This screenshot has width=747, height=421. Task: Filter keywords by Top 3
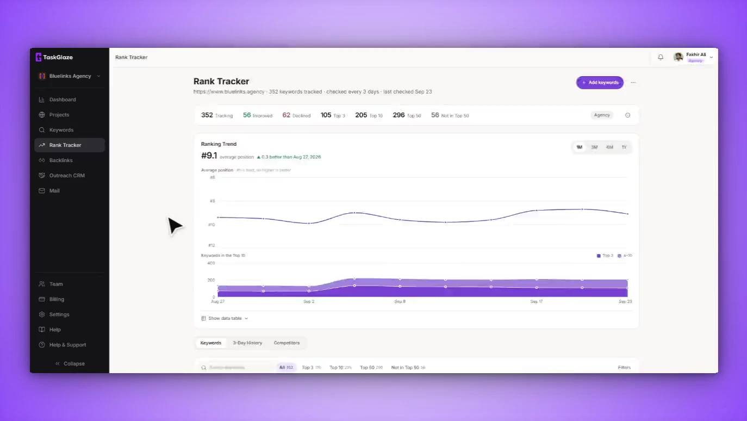[x=312, y=368]
